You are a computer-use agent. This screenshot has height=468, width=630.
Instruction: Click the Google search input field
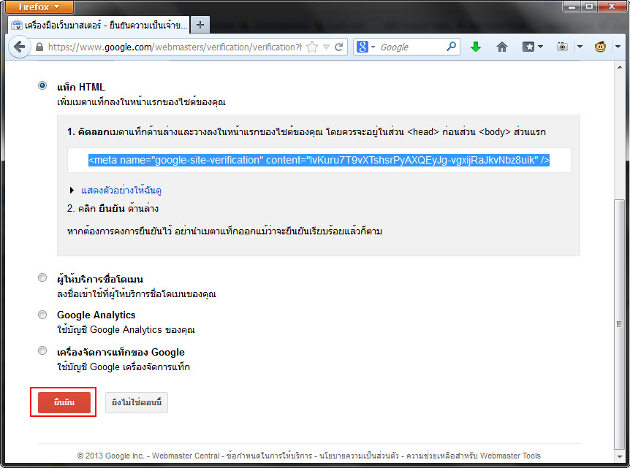click(411, 47)
